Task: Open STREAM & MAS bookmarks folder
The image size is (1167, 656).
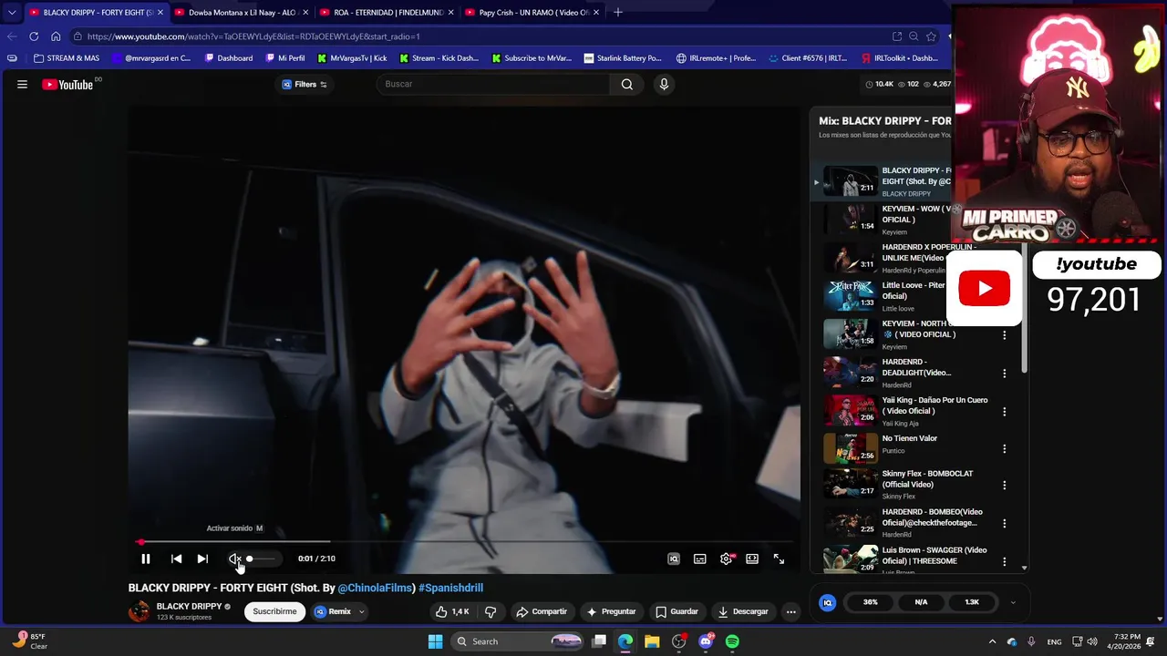Action: 66,58
